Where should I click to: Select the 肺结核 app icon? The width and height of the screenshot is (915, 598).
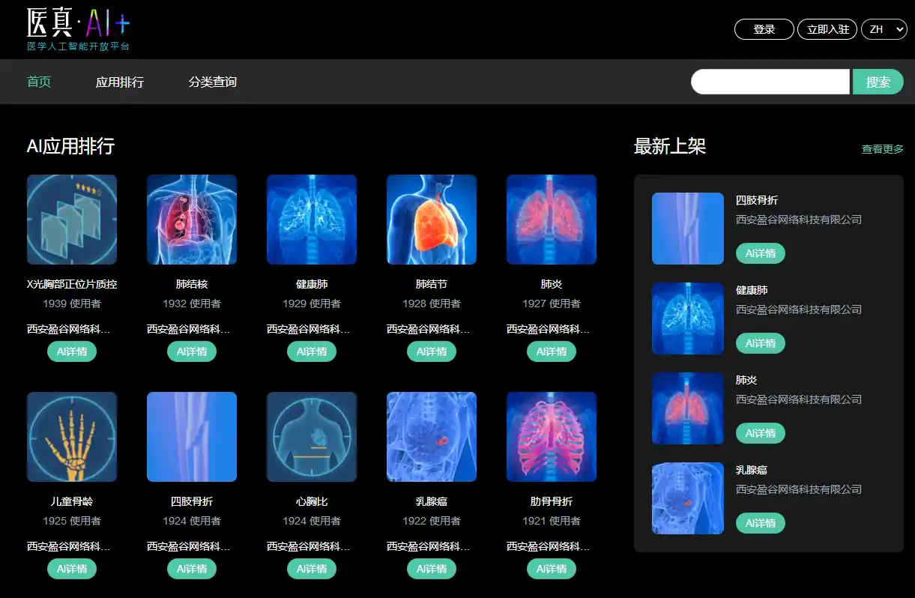(191, 219)
